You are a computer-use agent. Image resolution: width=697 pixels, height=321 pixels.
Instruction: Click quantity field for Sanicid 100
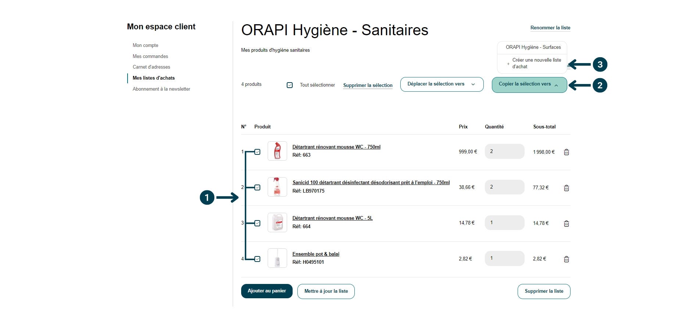505,187
